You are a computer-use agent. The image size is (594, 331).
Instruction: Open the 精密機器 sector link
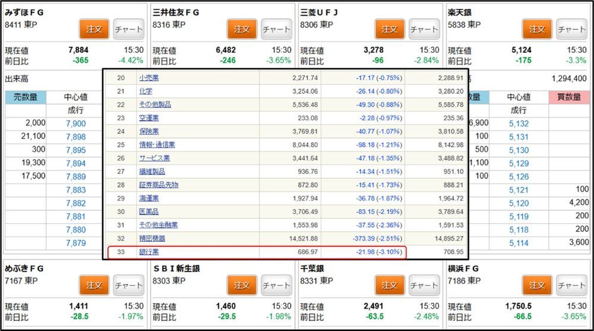click(152, 238)
